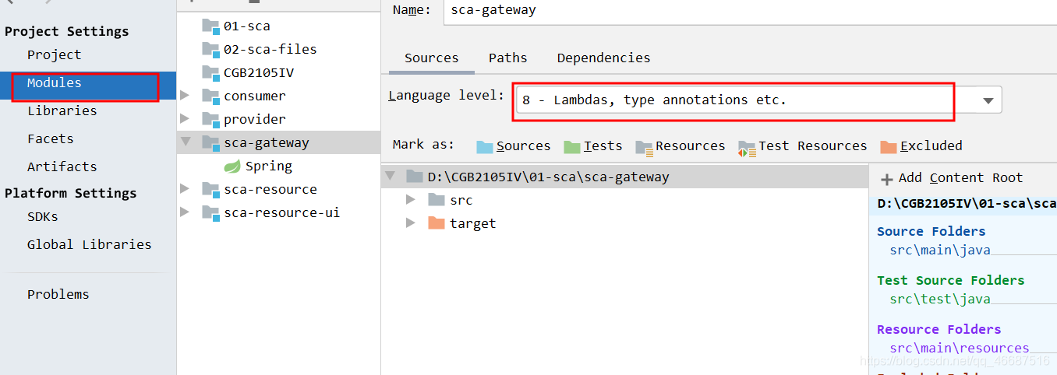Click the Sources mark-as button label
The height and width of the screenshot is (375, 1057).
523,145
